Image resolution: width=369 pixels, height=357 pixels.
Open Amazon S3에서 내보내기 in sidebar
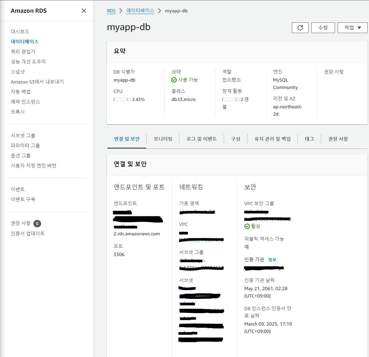pyautogui.click(x=37, y=82)
